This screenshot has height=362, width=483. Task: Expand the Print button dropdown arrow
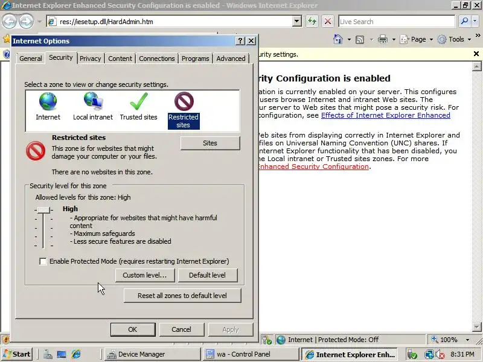[x=394, y=39]
